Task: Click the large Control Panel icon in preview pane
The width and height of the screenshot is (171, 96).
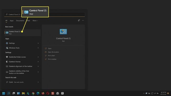Action: (x=63, y=32)
